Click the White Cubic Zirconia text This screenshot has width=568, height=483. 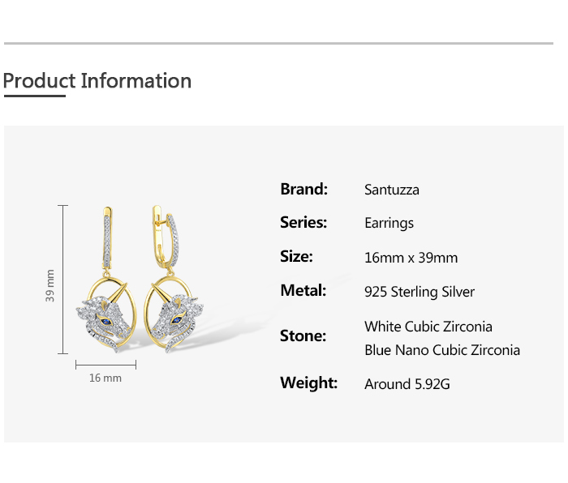(428, 327)
